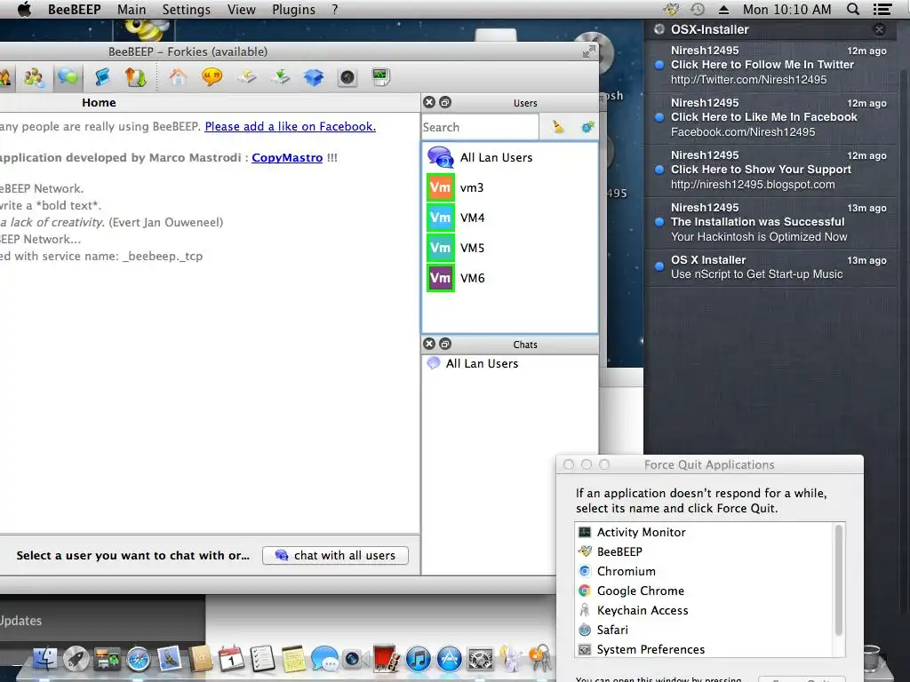
Task: Click 'Please add a like on Facebook' link
Action: [291, 126]
